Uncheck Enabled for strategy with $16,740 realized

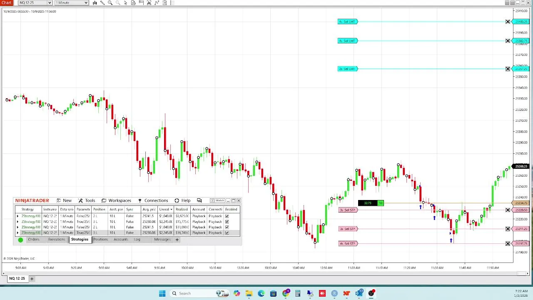(x=227, y=232)
